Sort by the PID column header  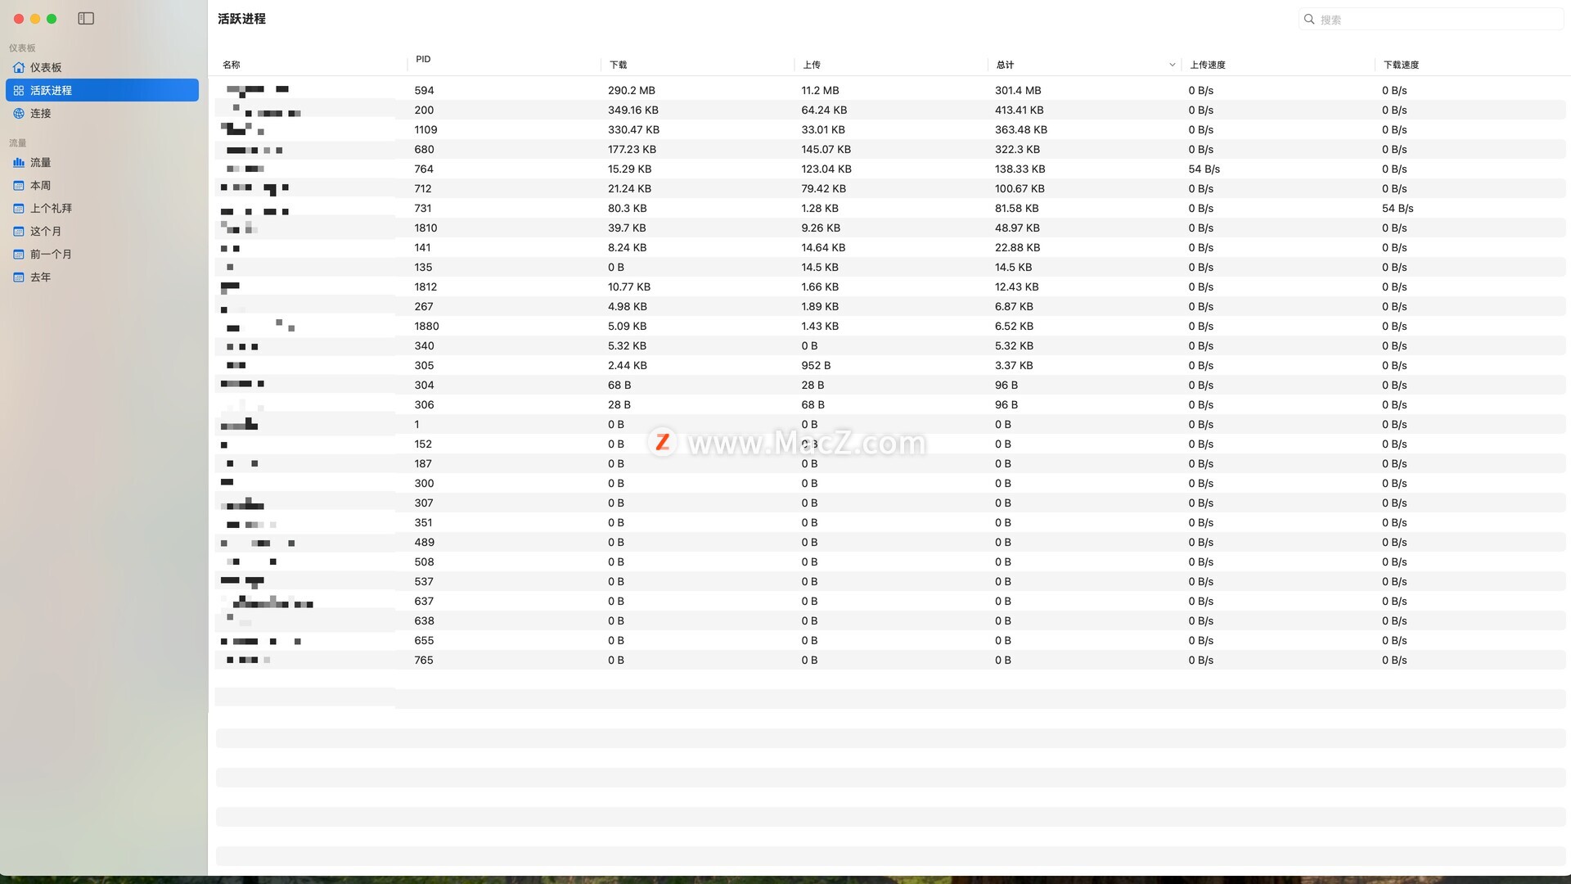tap(423, 59)
